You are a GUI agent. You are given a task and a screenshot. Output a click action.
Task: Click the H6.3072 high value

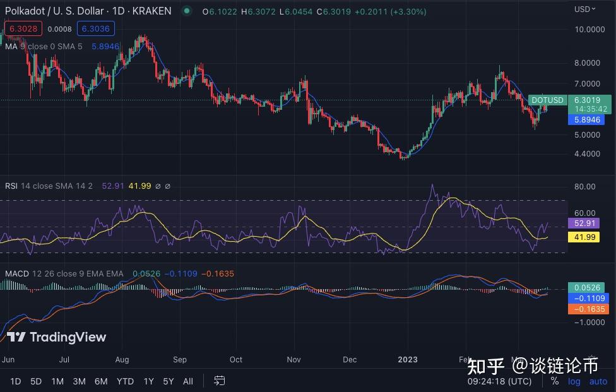point(258,12)
